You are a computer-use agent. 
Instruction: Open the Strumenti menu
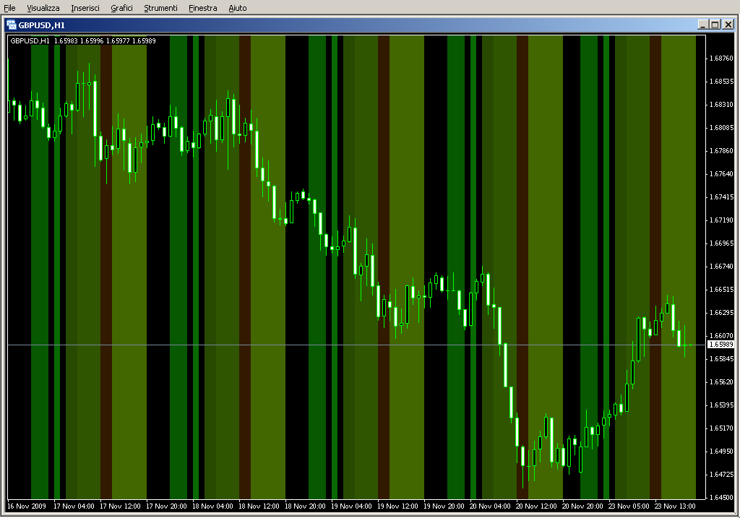tap(160, 8)
